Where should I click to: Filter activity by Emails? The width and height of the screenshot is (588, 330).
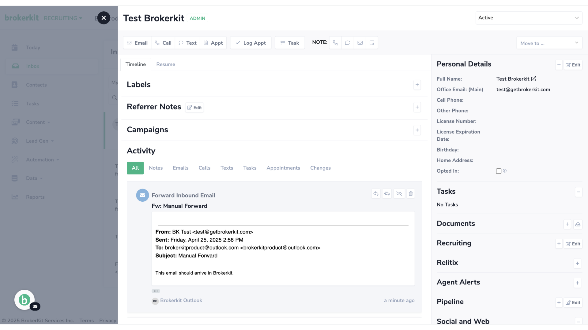pyautogui.click(x=181, y=168)
